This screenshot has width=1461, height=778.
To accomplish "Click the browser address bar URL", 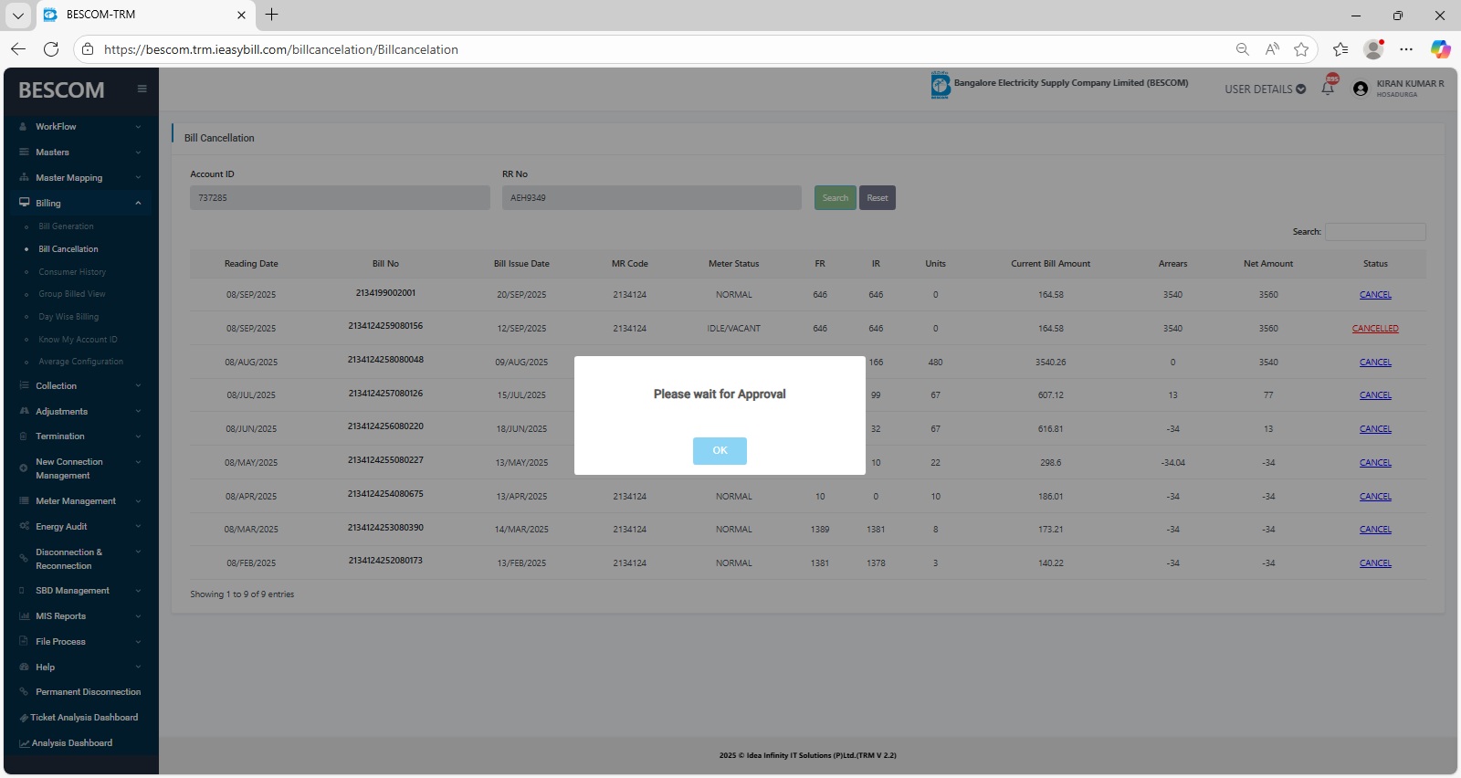I will (x=281, y=49).
